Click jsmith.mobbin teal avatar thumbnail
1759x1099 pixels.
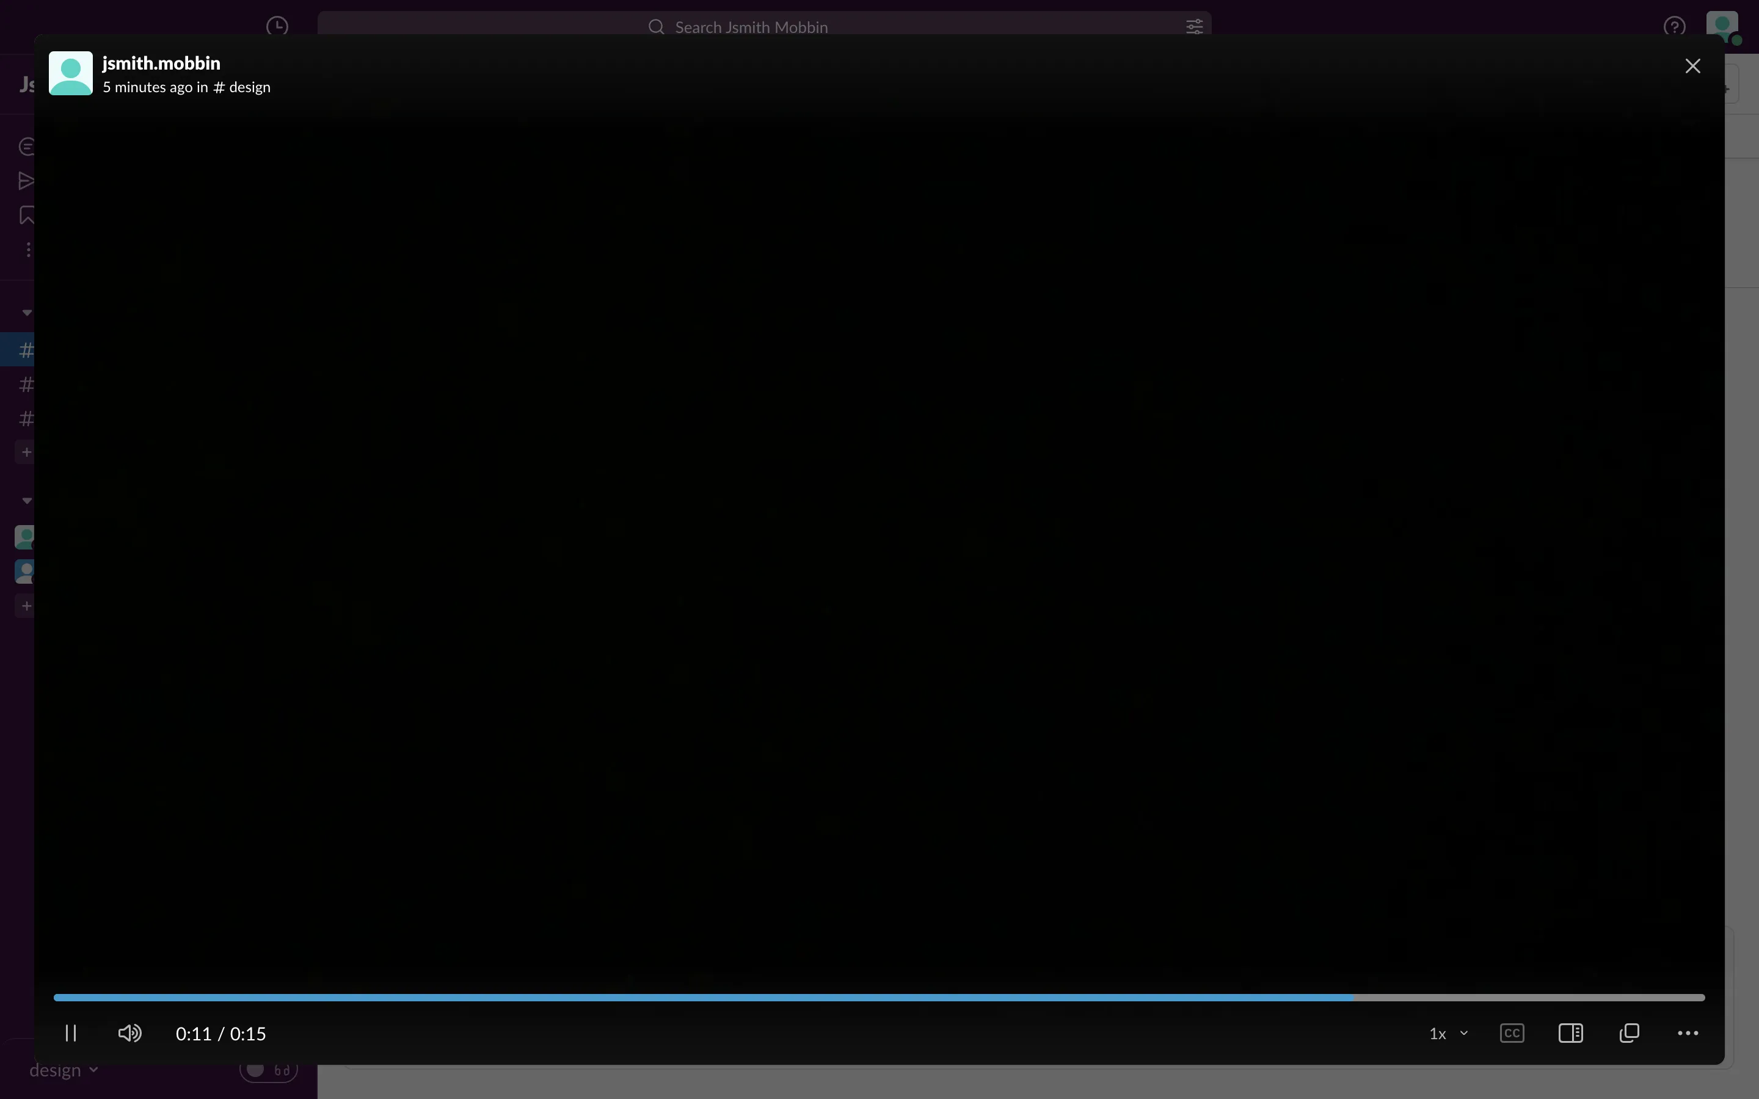pyautogui.click(x=70, y=73)
